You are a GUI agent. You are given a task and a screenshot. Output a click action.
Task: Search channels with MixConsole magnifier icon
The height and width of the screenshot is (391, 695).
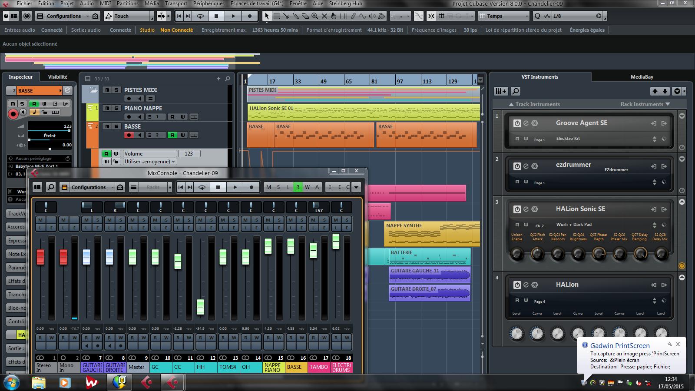(50, 187)
